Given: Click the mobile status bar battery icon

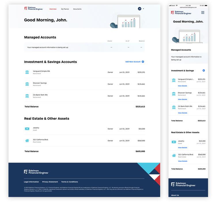Looking at the screenshot, I should (x=206, y=5).
